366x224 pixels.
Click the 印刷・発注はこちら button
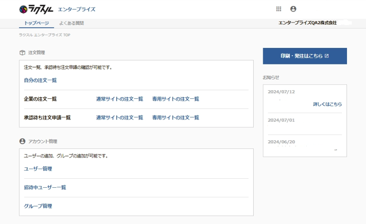click(305, 56)
